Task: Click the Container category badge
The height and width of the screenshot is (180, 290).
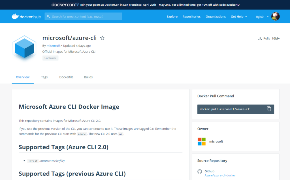Action: click(50, 58)
